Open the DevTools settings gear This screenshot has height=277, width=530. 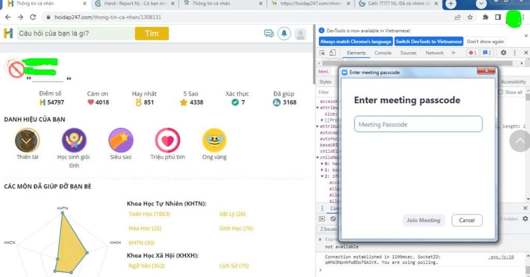point(503,53)
